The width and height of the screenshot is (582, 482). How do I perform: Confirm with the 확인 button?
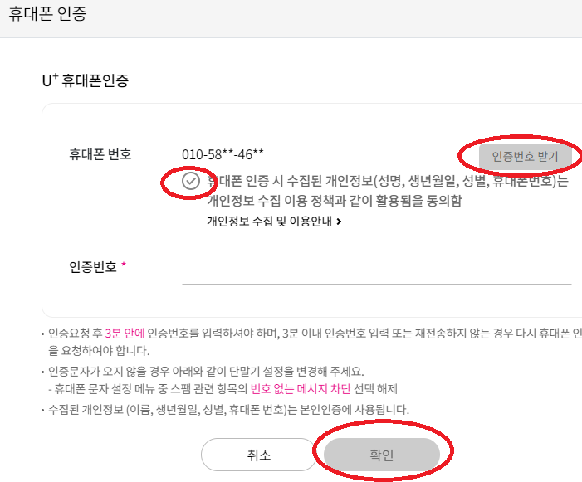(x=381, y=455)
